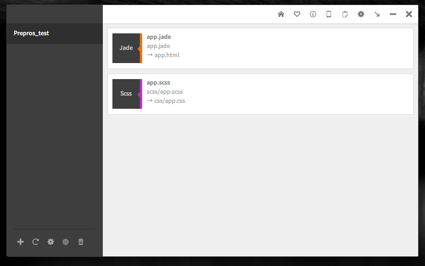Viewport: 425px width, 266px height.
Task: Select the Scss file type tile
Action: (126, 94)
